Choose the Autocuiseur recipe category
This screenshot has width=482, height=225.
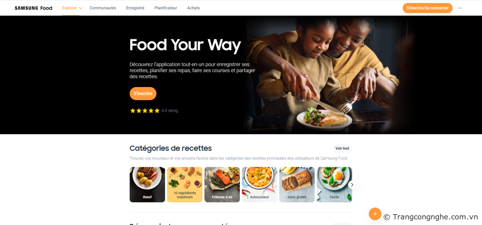click(x=259, y=184)
